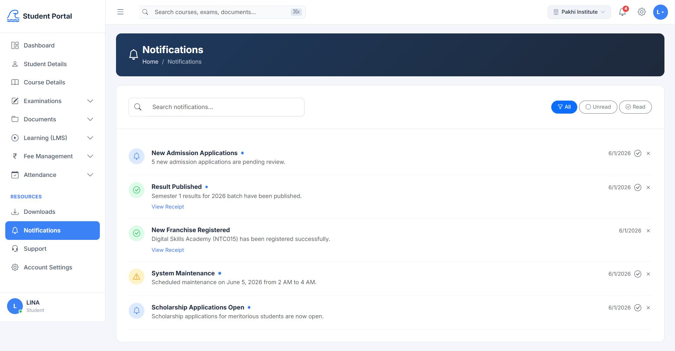Dismiss the System Maintenance notification
Image resolution: width=675 pixels, height=351 pixels.
648,274
